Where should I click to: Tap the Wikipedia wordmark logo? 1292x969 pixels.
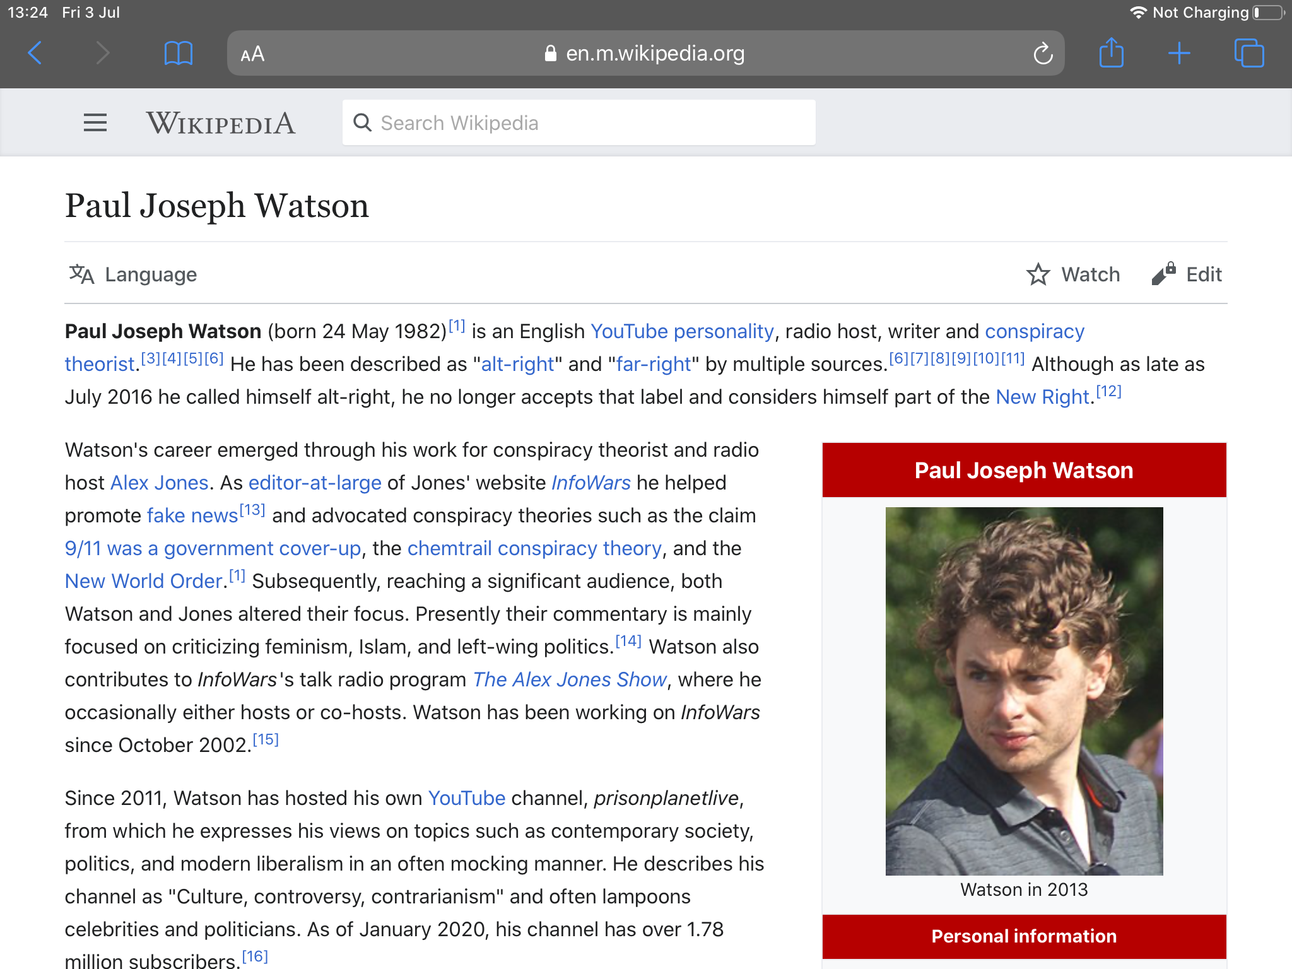point(221,123)
